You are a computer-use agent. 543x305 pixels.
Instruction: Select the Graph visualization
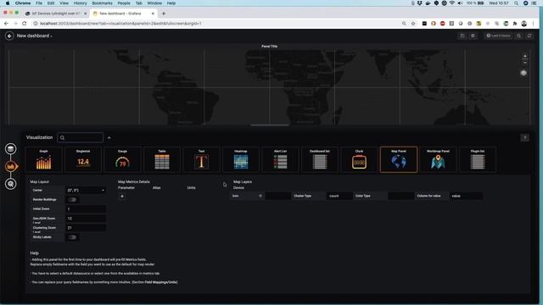(x=43, y=160)
